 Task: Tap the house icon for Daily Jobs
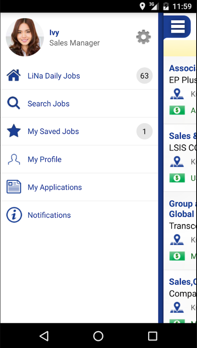click(14, 76)
